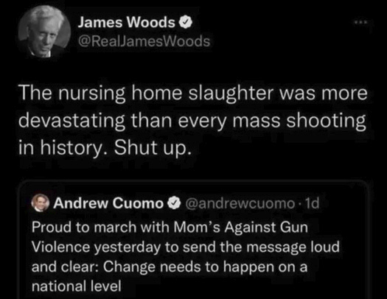
Task: Select the "The nursing home slaughter" line
Action: (193, 94)
